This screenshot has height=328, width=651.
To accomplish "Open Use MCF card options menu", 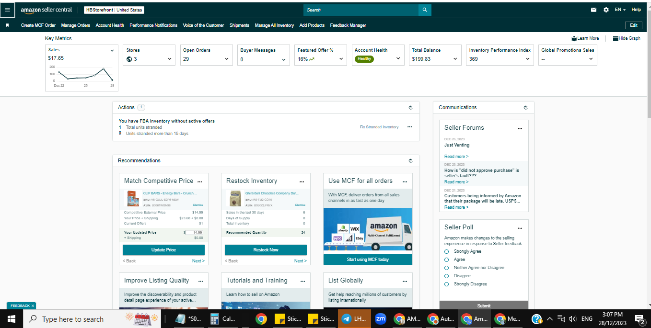I will [405, 182].
